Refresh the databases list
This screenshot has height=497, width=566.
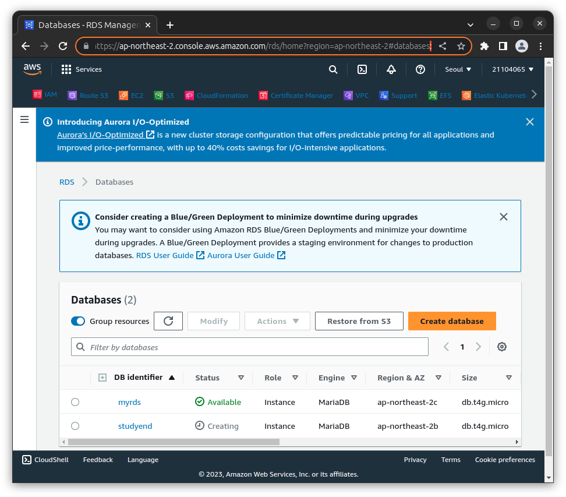click(x=168, y=321)
